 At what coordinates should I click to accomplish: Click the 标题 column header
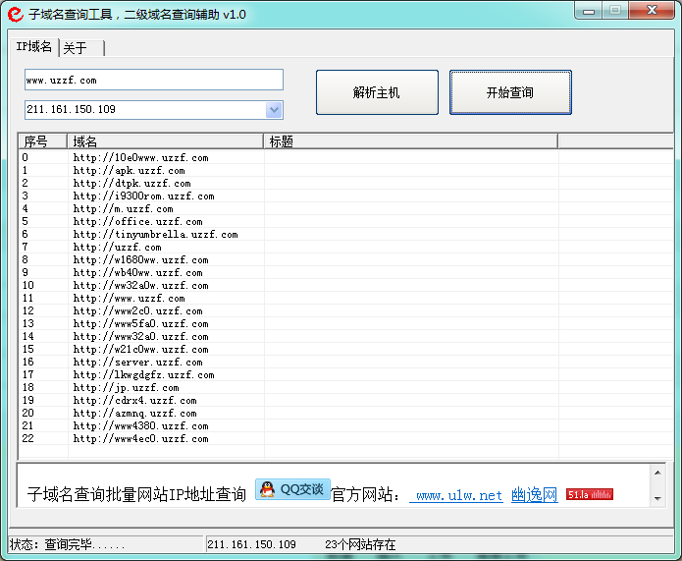[x=411, y=141]
